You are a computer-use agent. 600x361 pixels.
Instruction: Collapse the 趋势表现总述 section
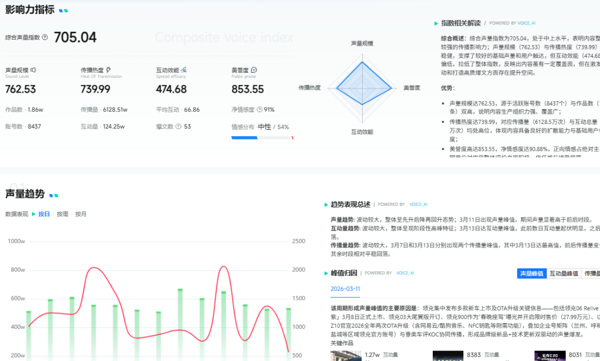click(326, 204)
